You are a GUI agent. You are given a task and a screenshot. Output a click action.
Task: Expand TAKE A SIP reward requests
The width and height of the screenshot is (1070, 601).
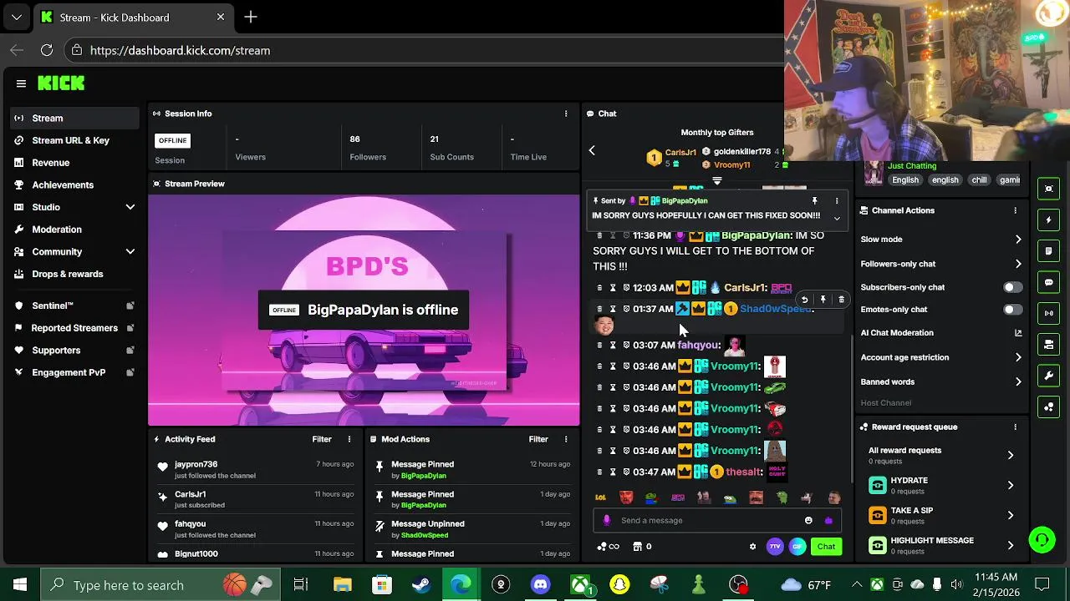1010,516
